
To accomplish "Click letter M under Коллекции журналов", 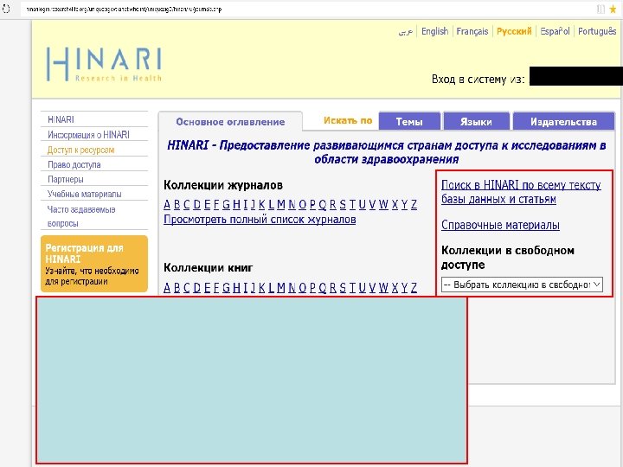I will 281,204.
